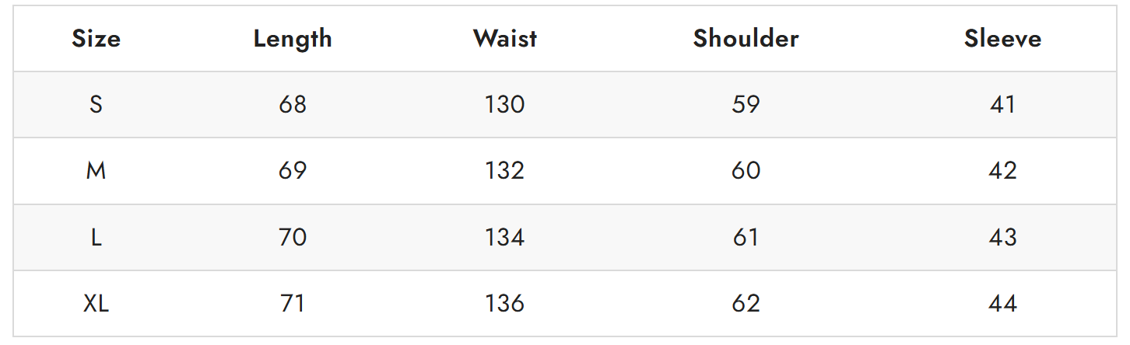Click length value 68 for size S
Screen dimensions: 1130x345
pos(293,105)
